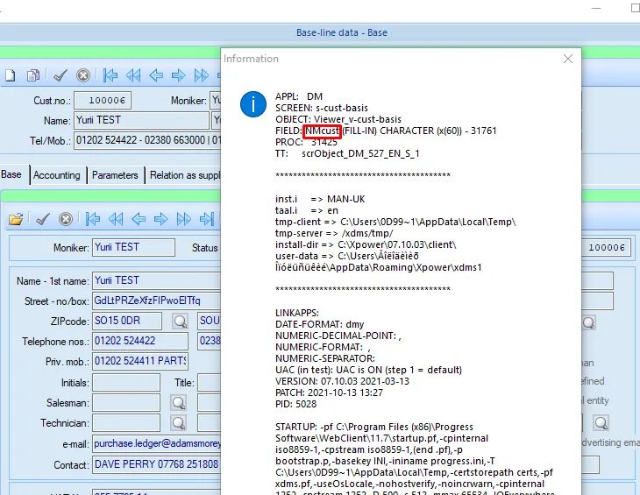Click the ZIPcode field
This screenshot has width=640, height=495.
pos(127,321)
